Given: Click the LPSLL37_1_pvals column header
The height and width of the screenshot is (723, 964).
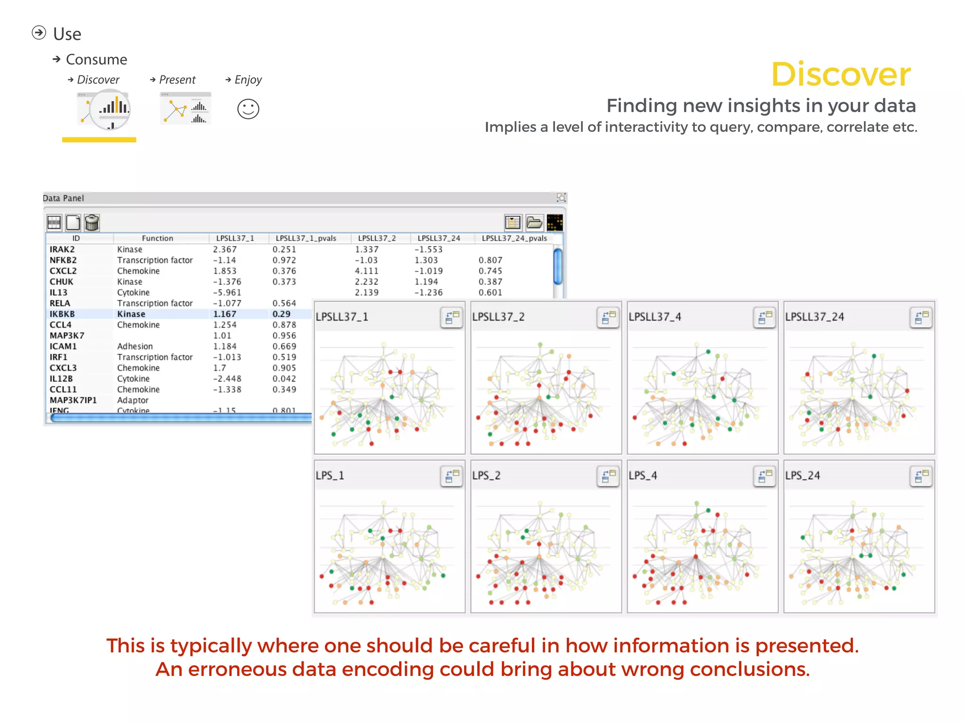Looking at the screenshot, I should click(306, 238).
